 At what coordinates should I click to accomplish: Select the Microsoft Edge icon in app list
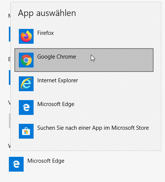(x=26, y=107)
